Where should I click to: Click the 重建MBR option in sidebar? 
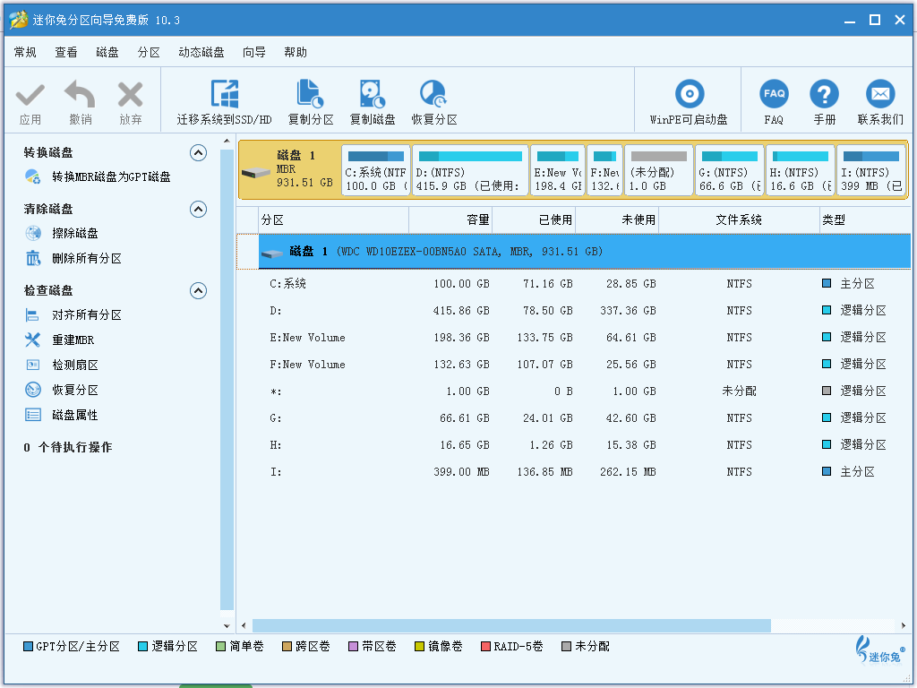coord(73,340)
